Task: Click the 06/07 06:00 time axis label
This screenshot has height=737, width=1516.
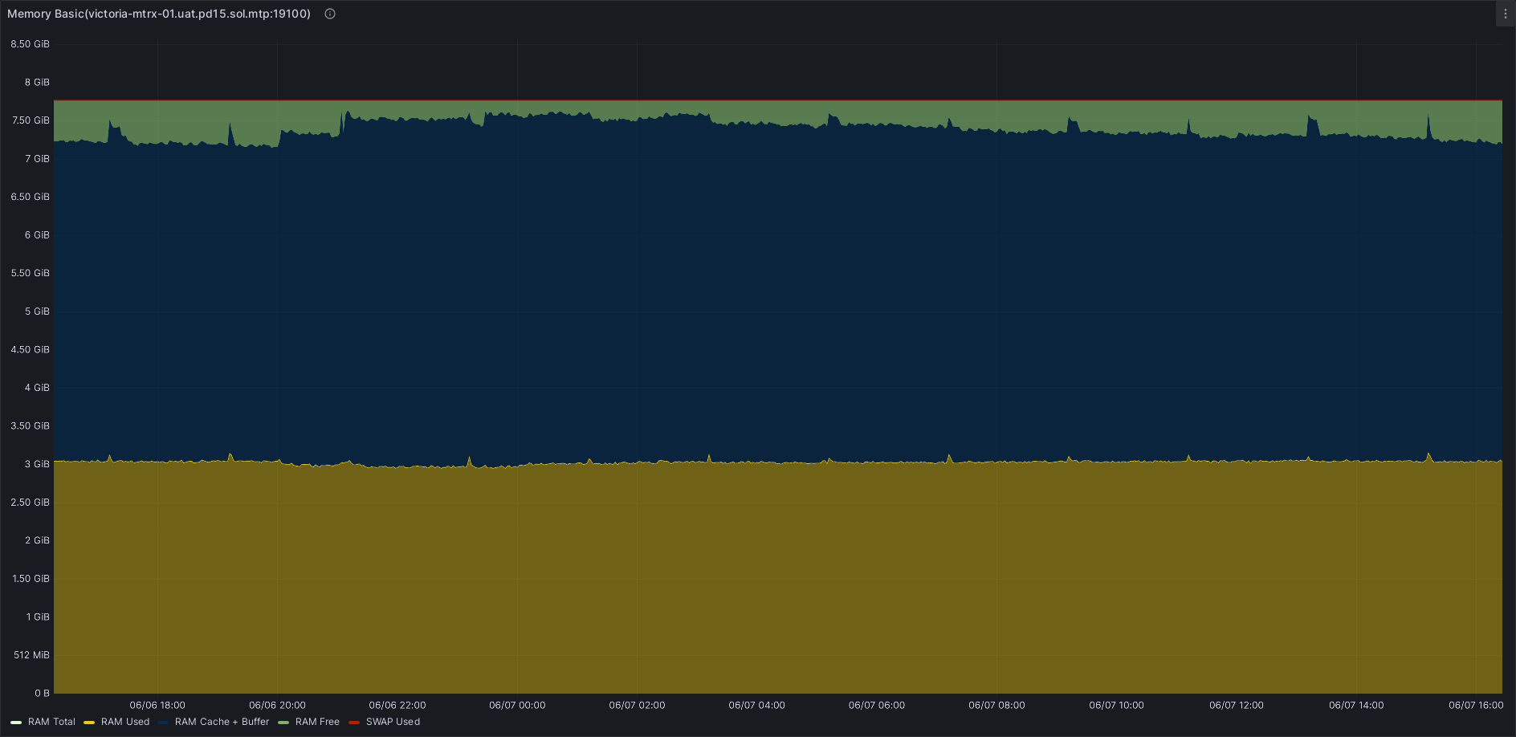Action: pyautogui.click(x=877, y=706)
